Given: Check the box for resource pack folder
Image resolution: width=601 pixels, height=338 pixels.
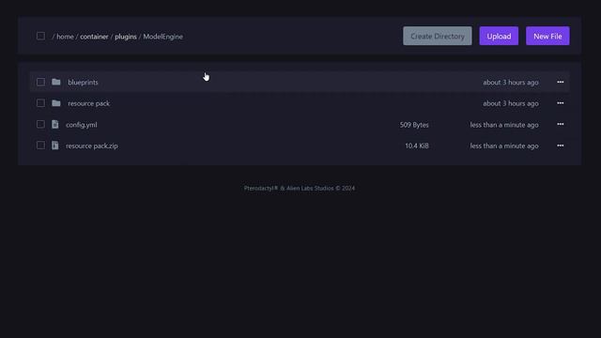Looking at the screenshot, I should click(x=40, y=103).
